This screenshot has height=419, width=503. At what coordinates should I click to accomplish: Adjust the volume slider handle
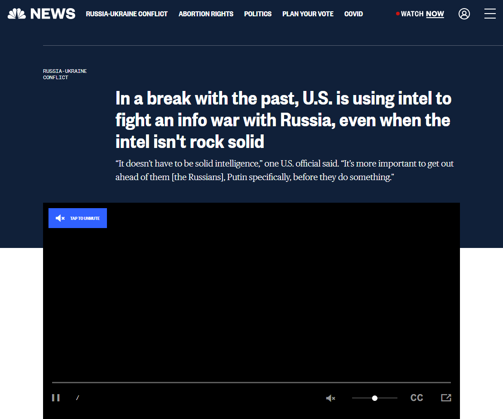375,398
